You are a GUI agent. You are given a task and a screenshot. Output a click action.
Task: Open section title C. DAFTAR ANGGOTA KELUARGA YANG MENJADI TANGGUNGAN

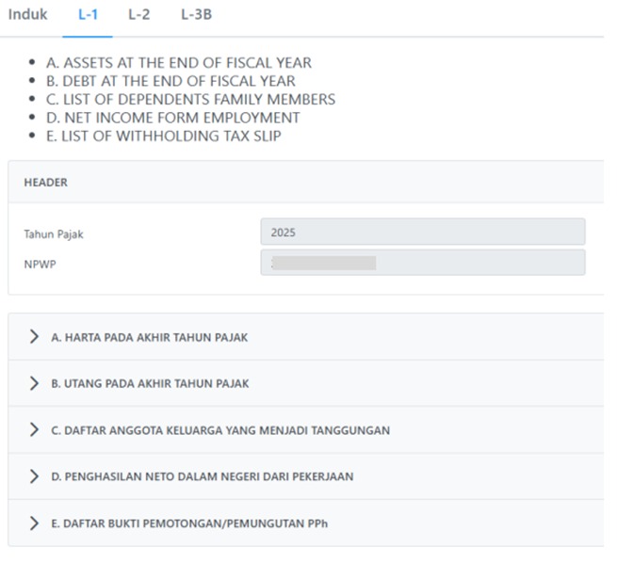(220, 430)
